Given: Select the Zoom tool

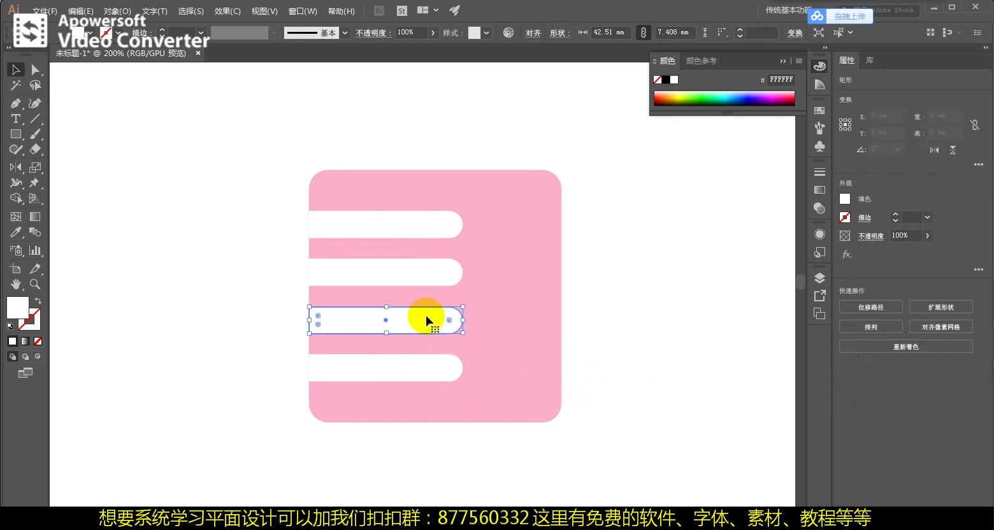Looking at the screenshot, I should pos(35,285).
